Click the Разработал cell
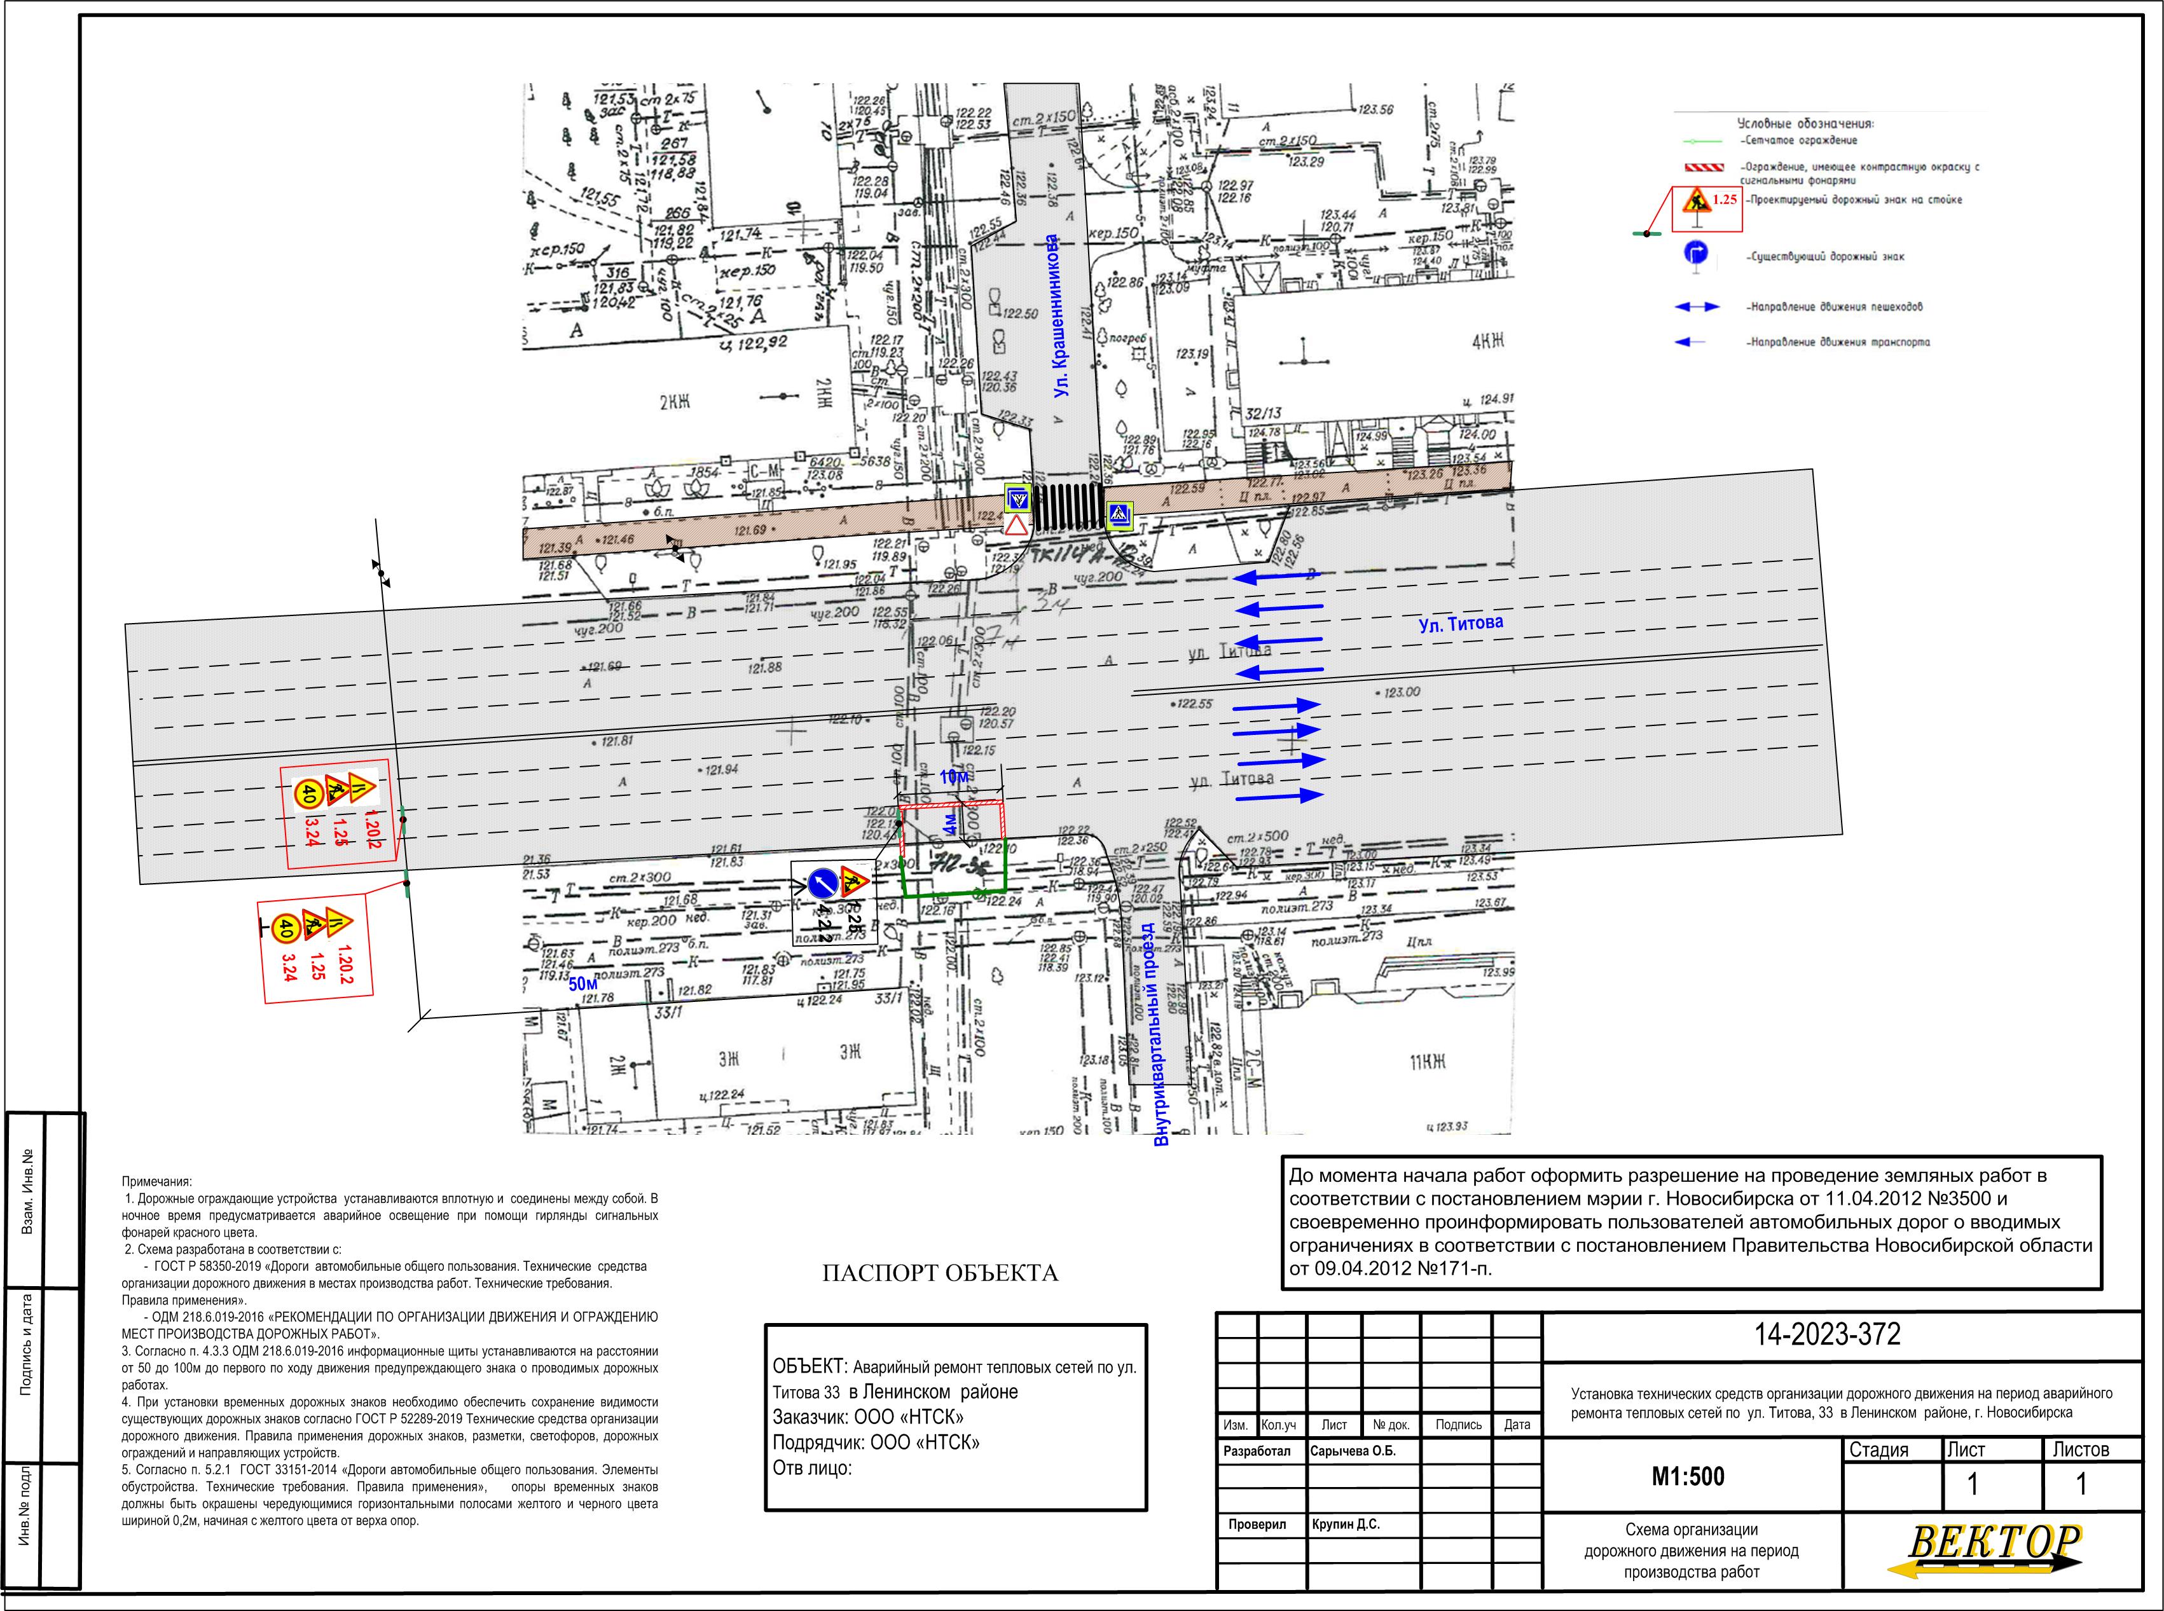 [1262, 1451]
